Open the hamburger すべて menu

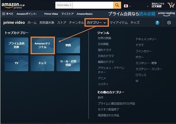pos(8,14)
